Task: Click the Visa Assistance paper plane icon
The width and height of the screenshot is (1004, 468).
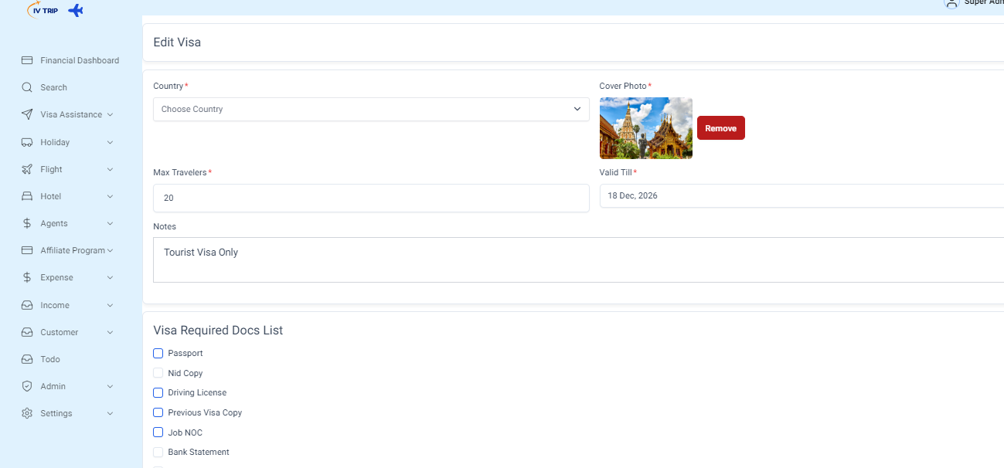Action: pyautogui.click(x=27, y=114)
